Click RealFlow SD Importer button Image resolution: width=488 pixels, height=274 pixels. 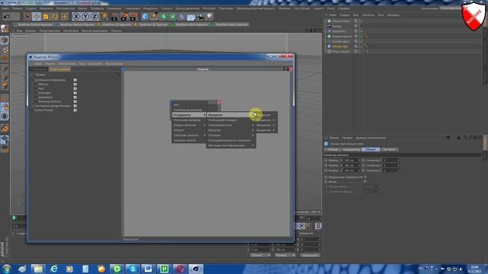point(115,24)
